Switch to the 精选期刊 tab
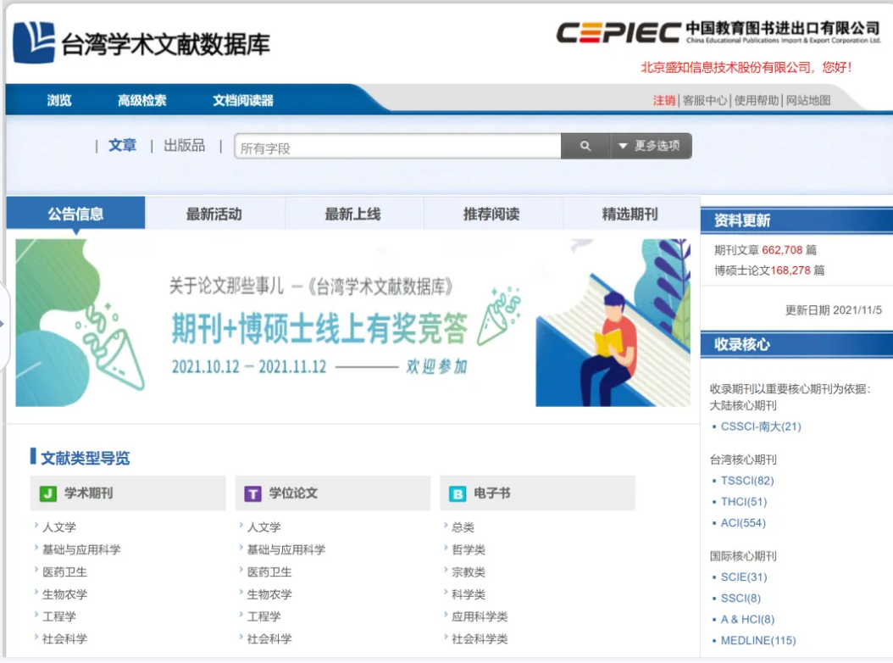Viewport: 893px width, 663px height. (630, 214)
